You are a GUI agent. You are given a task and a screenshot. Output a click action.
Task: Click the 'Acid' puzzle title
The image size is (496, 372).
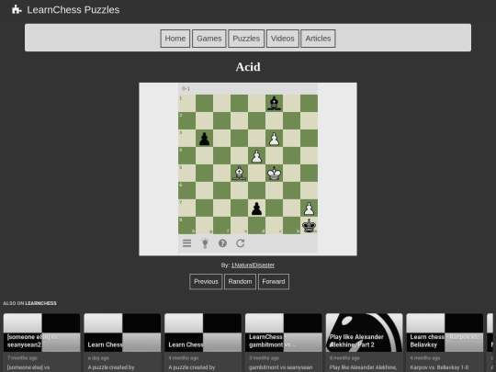pyautogui.click(x=248, y=67)
